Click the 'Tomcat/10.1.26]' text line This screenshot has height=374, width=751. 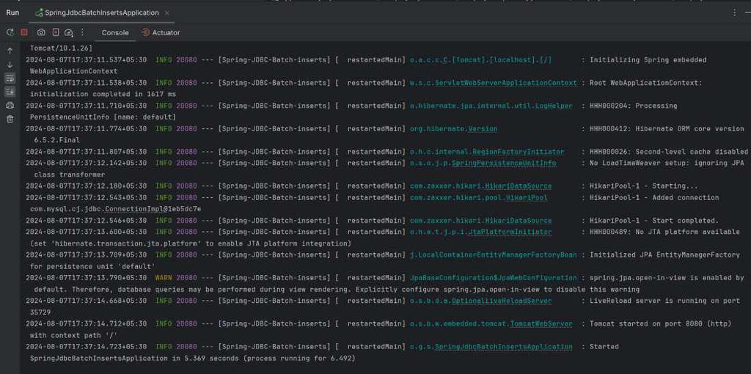[61, 48]
